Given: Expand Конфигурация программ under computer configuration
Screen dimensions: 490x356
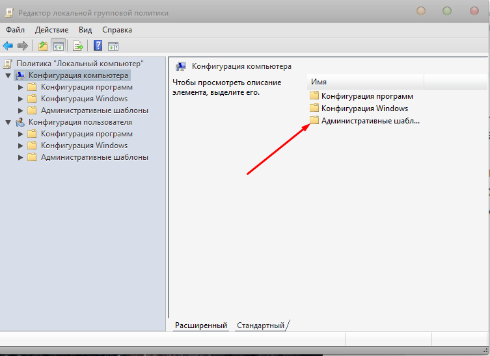Looking at the screenshot, I should [21, 87].
